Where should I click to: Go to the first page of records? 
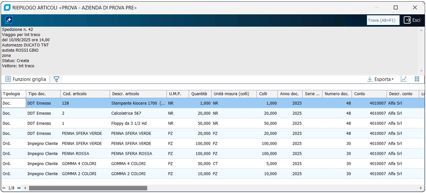pyautogui.click(x=4, y=188)
